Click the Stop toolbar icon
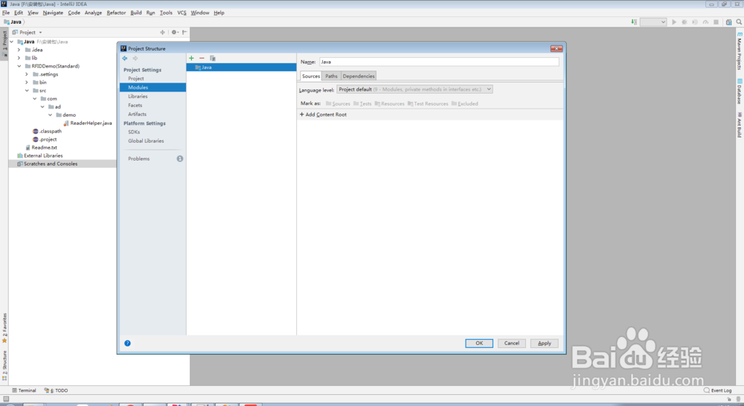744x406 pixels. click(716, 22)
